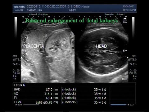
Task: Click depth marker 5 on placenta image
Action: coord(24,51)
